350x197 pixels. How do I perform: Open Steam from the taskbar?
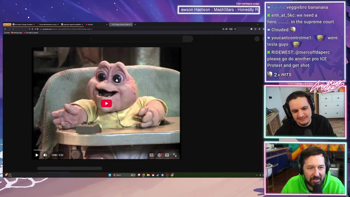click(x=157, y=175)
